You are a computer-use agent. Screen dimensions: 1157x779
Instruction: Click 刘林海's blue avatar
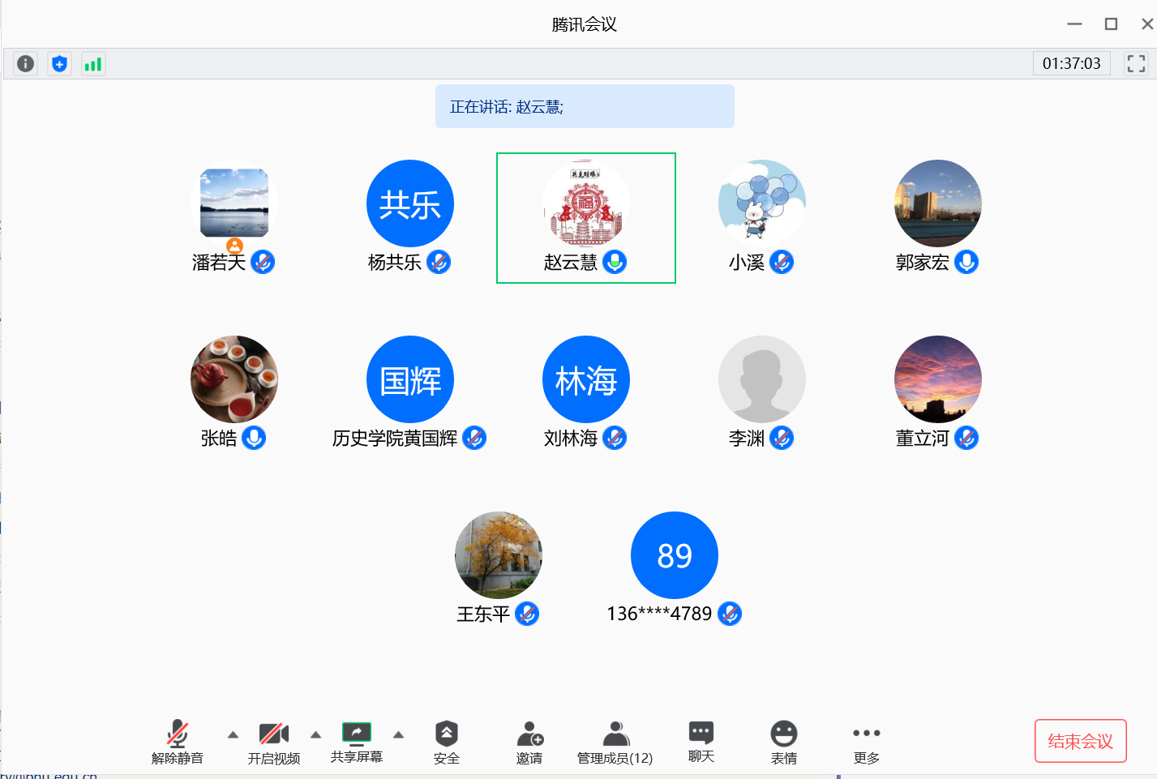coord(585,379)
